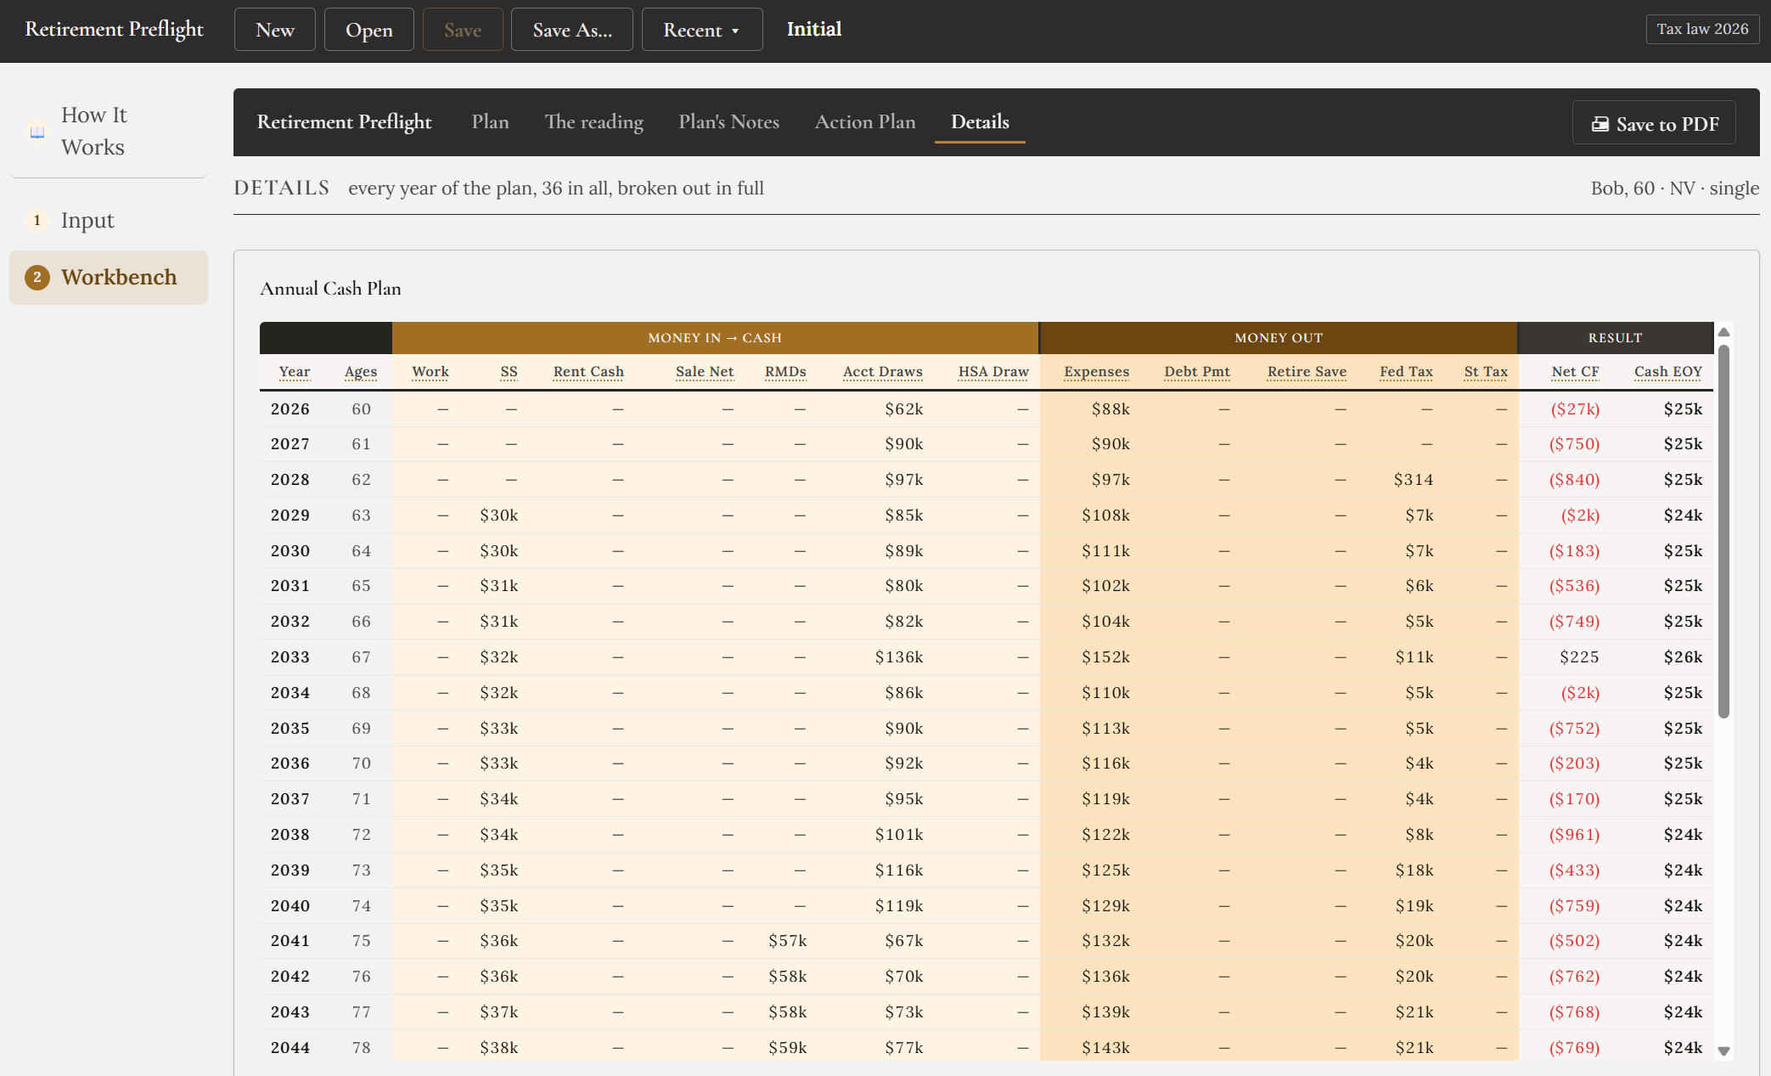Select the Details tab
The image size is (1771, 1076).
(980, 121)
